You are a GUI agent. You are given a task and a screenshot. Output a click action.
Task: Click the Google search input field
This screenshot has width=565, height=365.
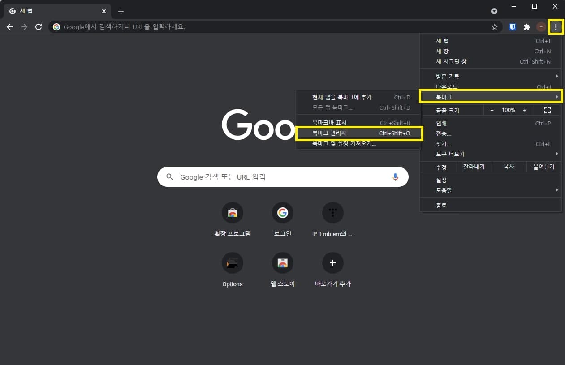pyautogui.click(x=283, y=177)
